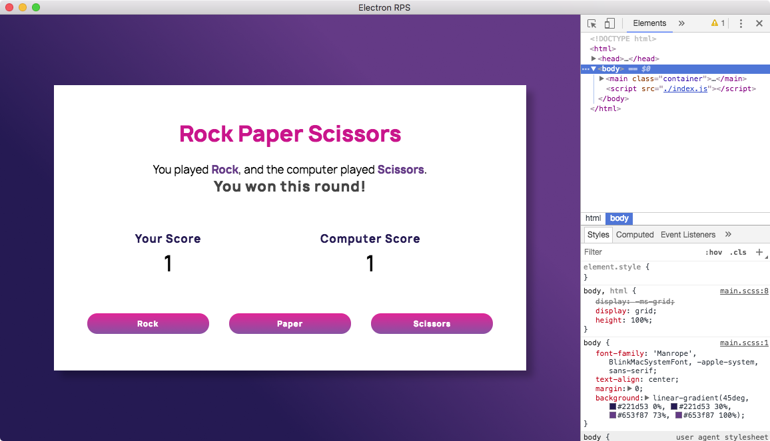Click the 'Rock Paper Scissors' heading
This screenshot has height=441, width=770.
pyautogui.click(x=290, y=134)
